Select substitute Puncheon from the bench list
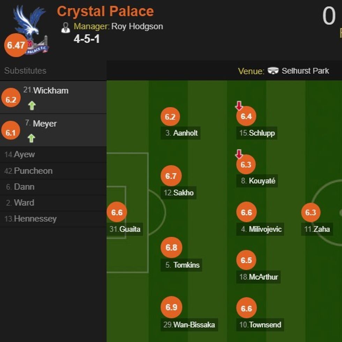This screenshot has width=342, height=342. [33, 171]
